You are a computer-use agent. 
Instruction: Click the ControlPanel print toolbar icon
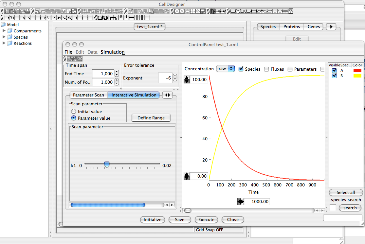[80, 59]
